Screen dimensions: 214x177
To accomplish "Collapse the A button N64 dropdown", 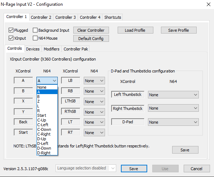I will [47, 81].
